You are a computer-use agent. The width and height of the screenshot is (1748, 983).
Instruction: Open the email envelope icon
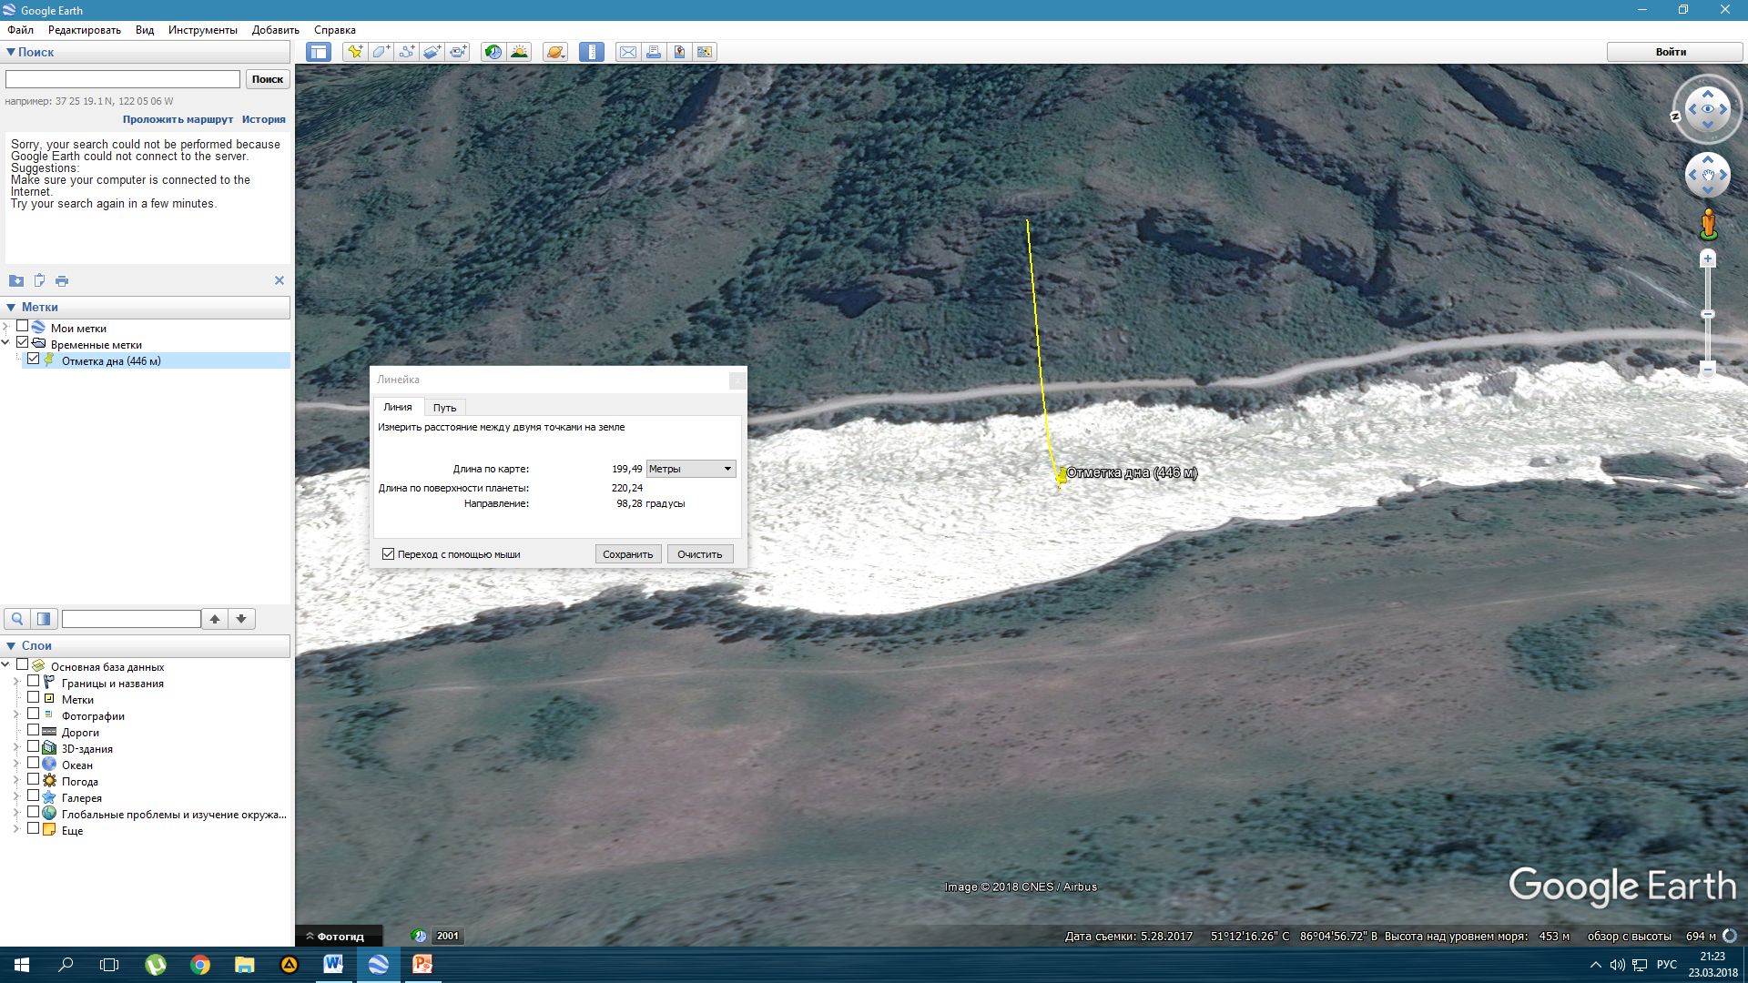628,52
